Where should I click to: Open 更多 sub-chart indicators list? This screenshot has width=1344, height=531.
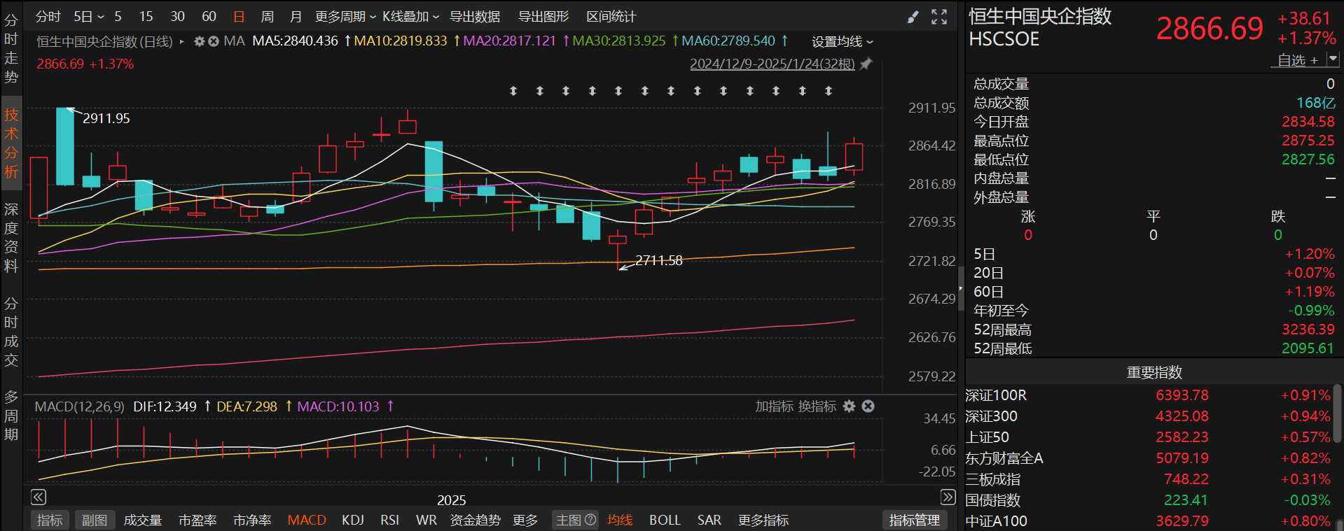525,520
